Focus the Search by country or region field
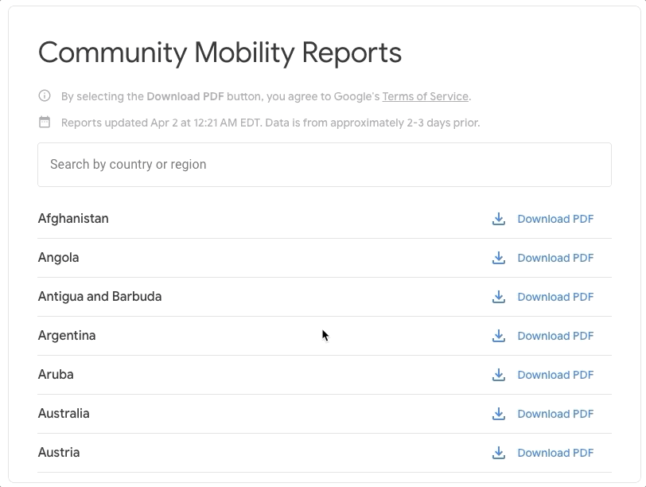The height and width of the screenshot is (487, 646). 325,165
